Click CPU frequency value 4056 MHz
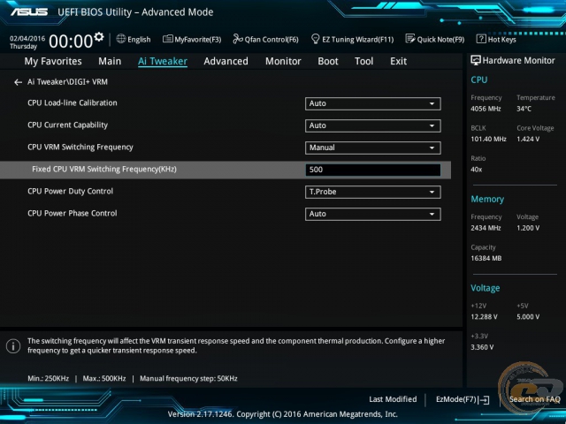 pos(486,109)
